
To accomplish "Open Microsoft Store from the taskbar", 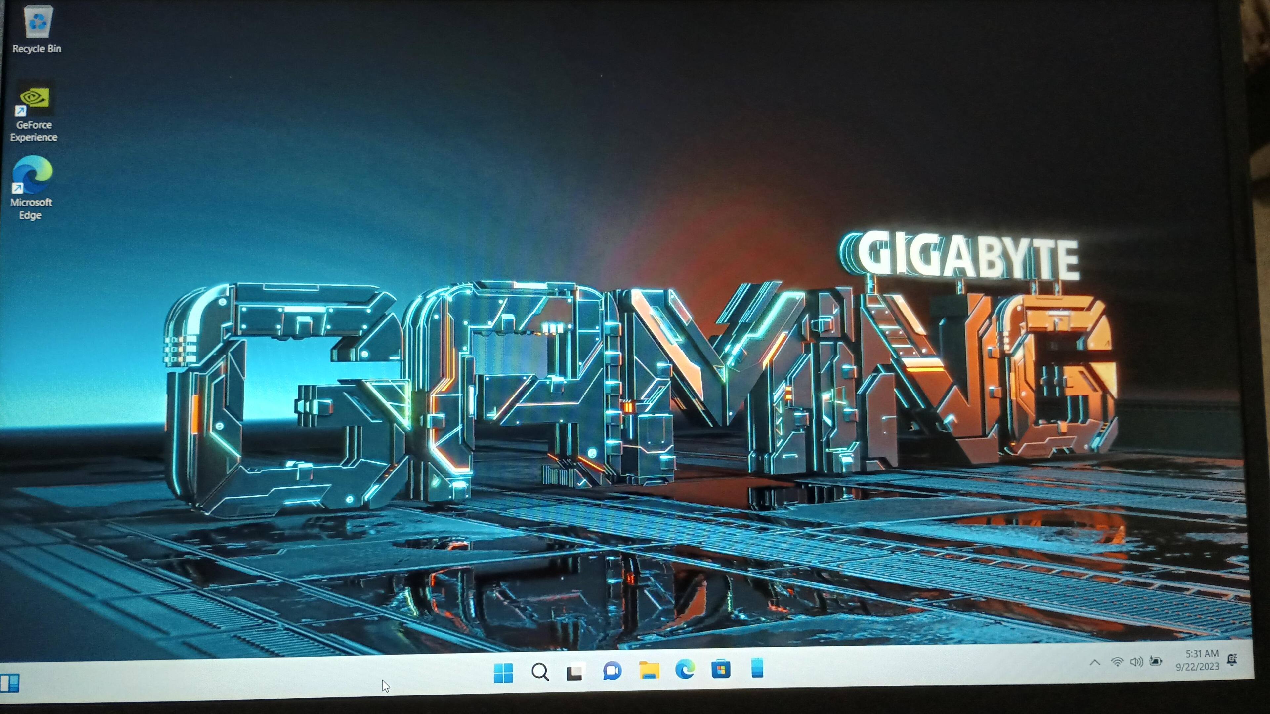I will click(721, 669).
